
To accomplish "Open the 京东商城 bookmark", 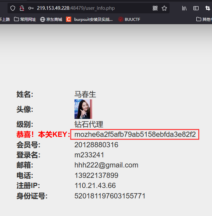I will pos(51,19).
